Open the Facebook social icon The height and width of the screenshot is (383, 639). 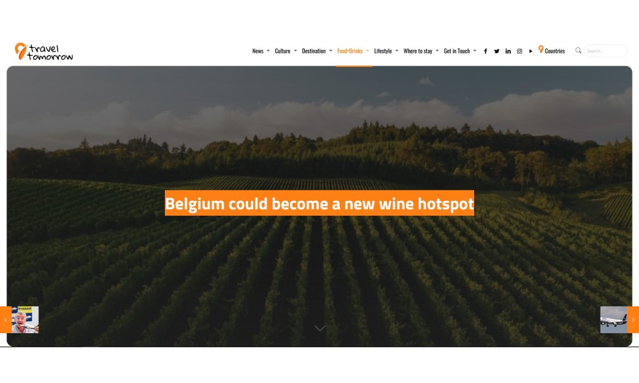(486, 51)
